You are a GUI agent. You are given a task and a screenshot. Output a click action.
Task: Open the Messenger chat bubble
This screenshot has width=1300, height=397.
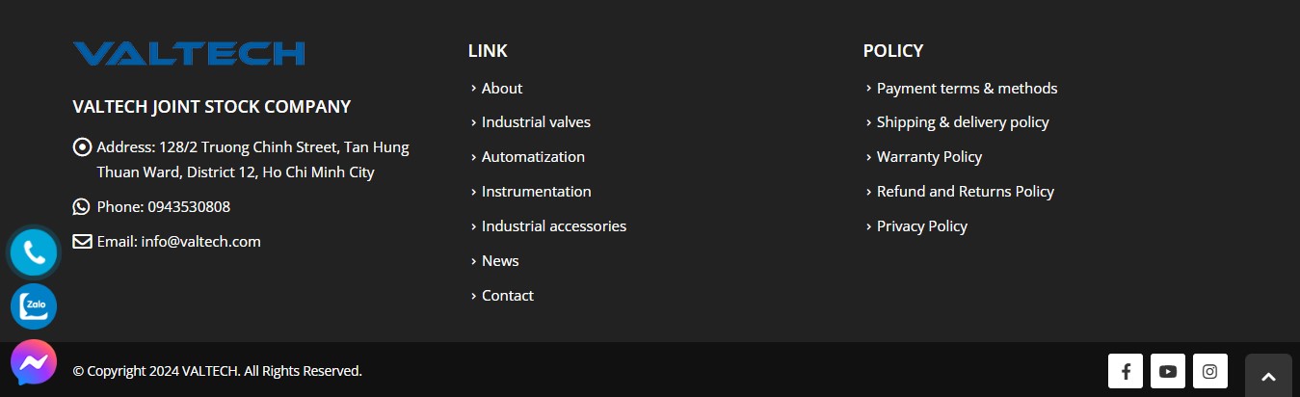click(x=34, y=363)
